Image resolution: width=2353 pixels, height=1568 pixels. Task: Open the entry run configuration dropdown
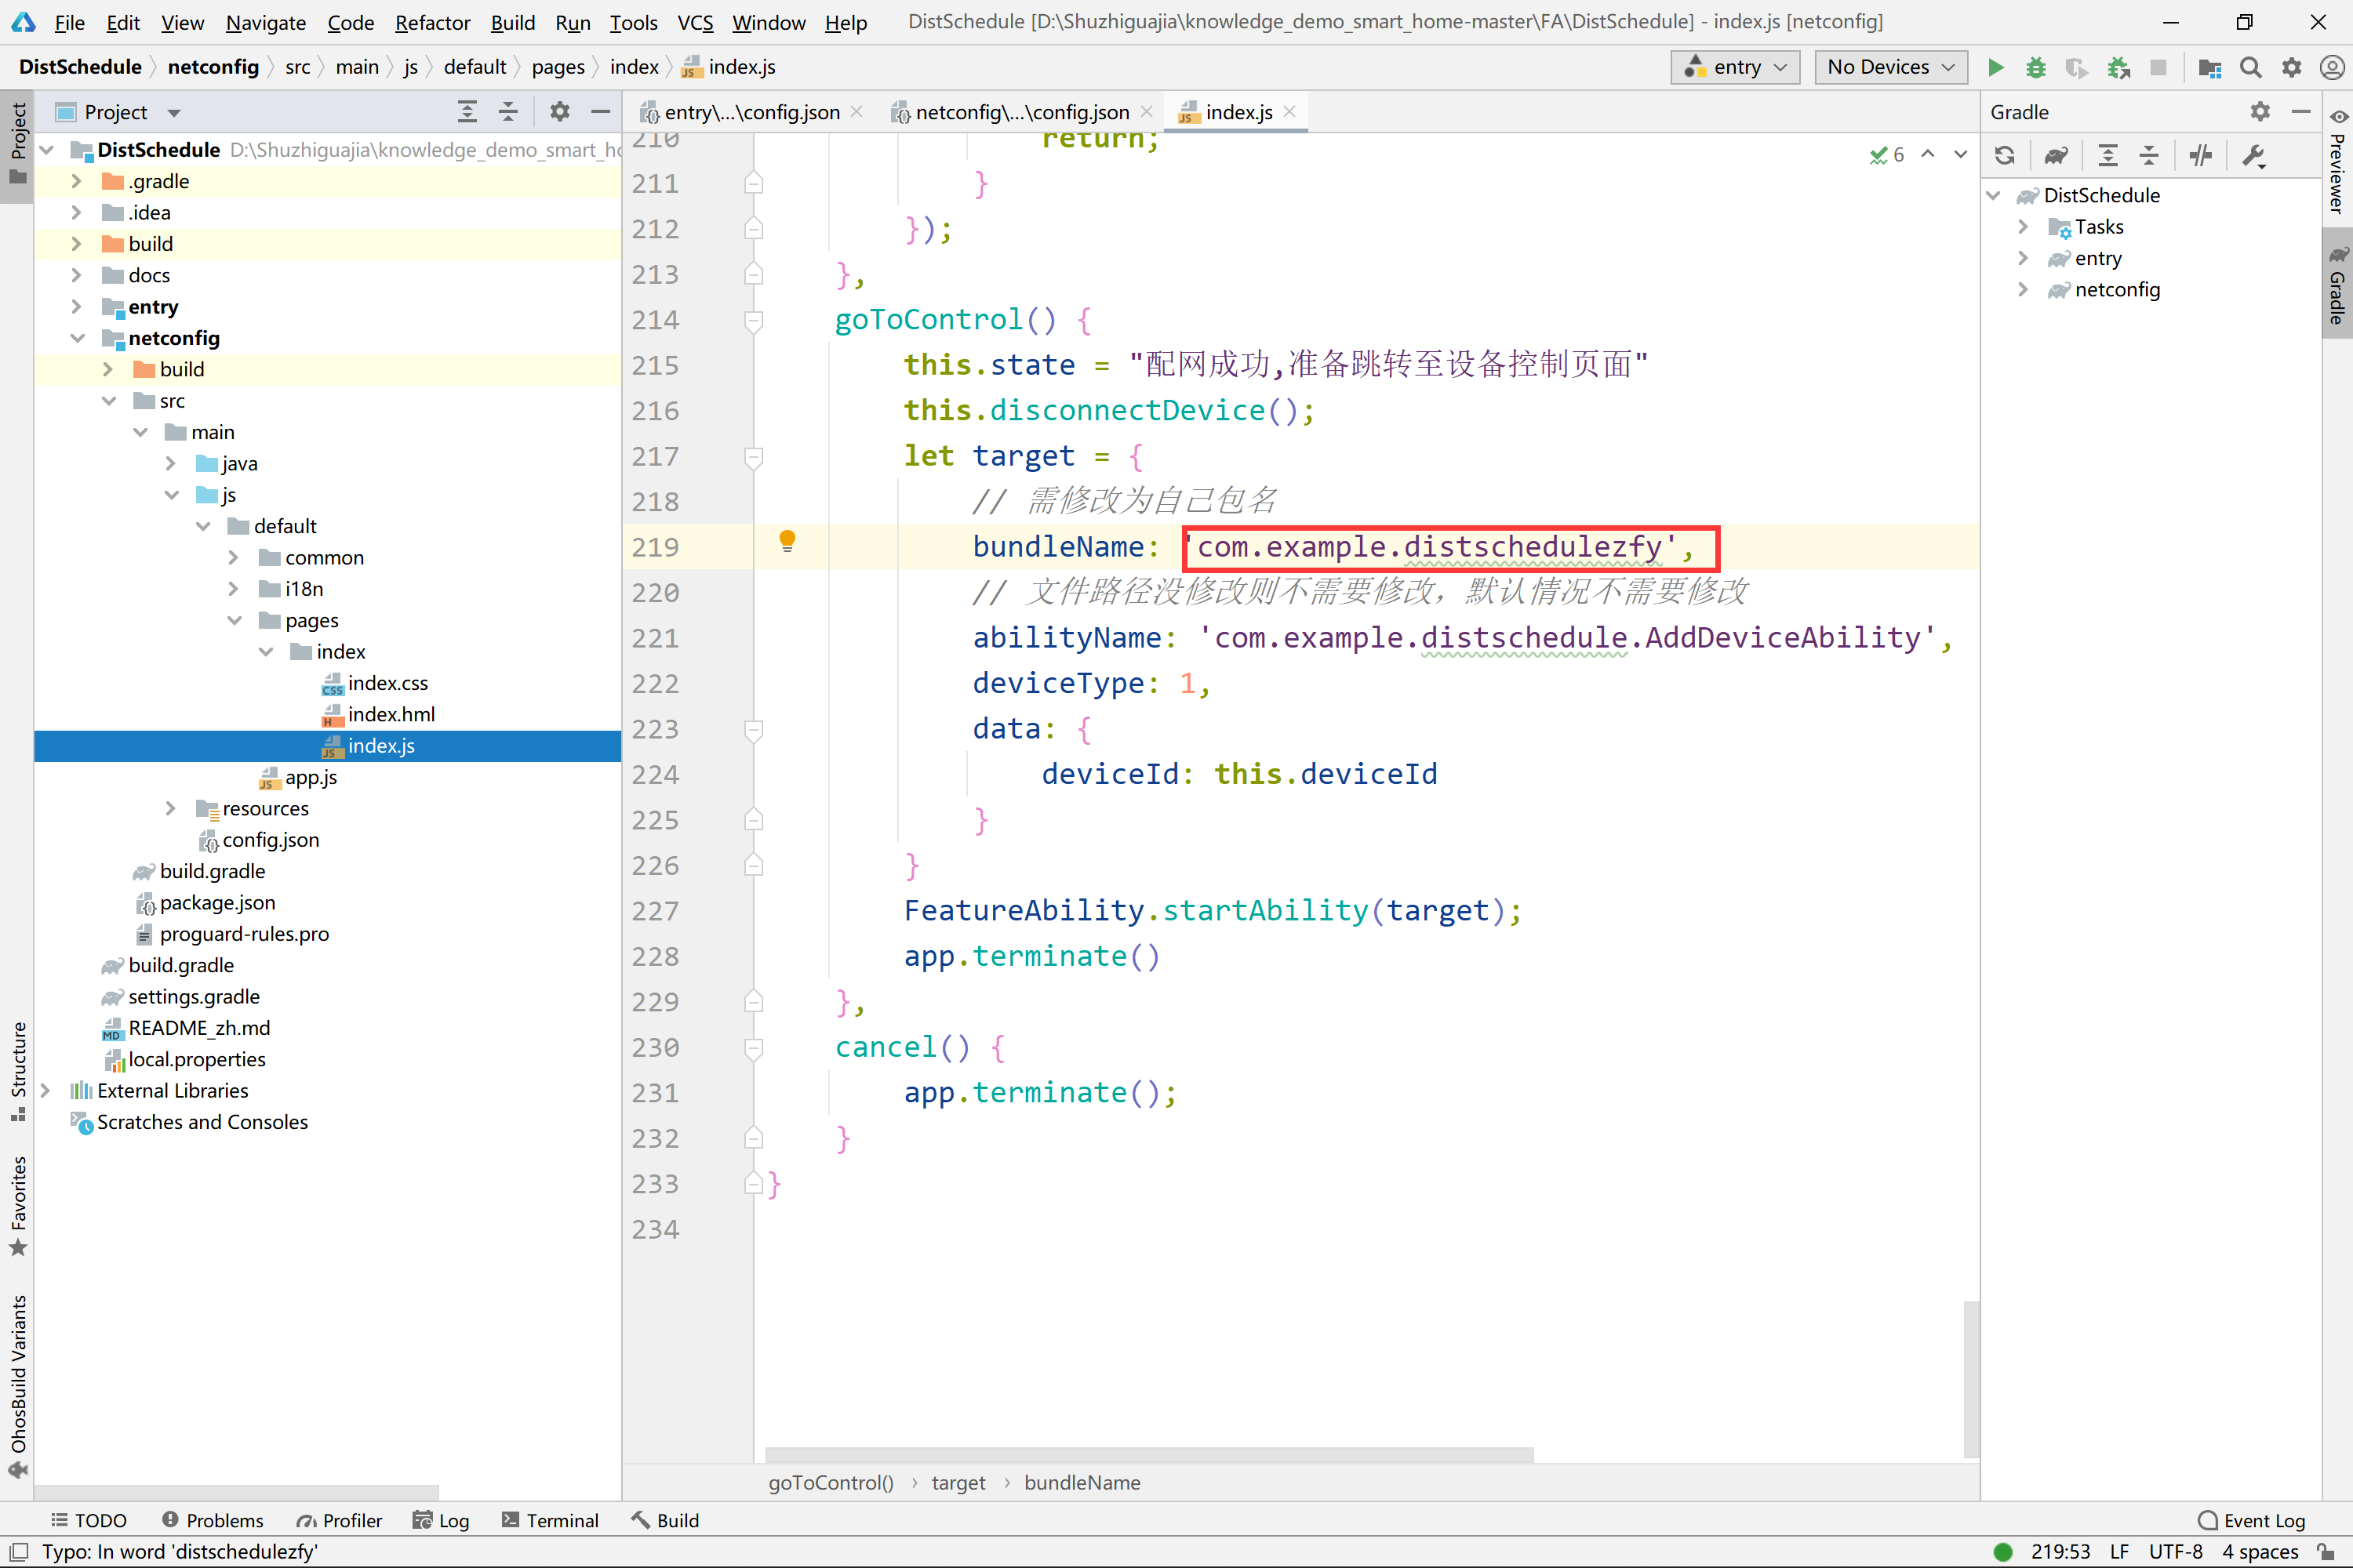(x=1735, y=67)
